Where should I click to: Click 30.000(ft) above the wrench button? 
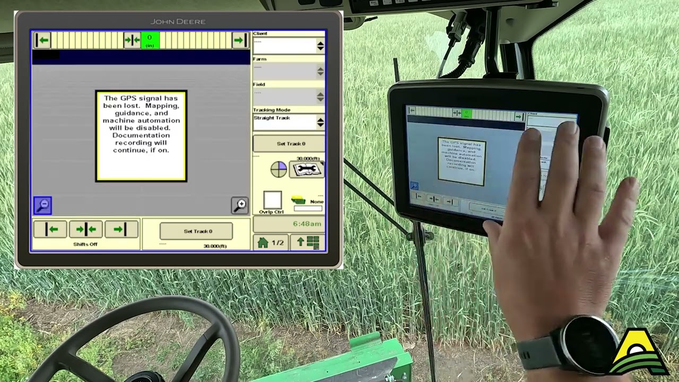308,159
